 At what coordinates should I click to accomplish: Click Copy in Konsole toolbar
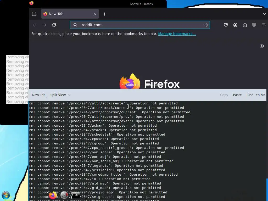(224, 95)
